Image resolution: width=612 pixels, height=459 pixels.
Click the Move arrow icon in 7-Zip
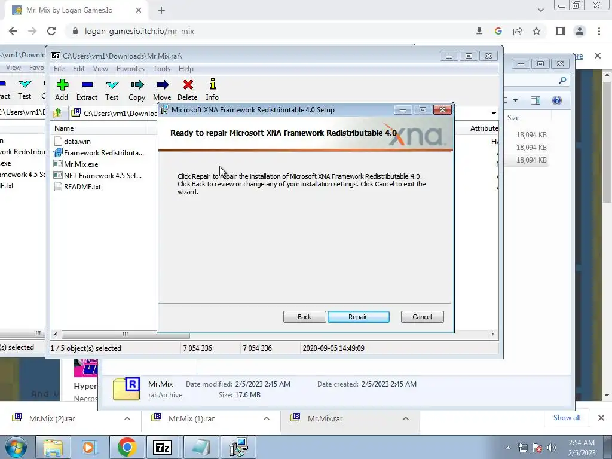pos(163,85)
